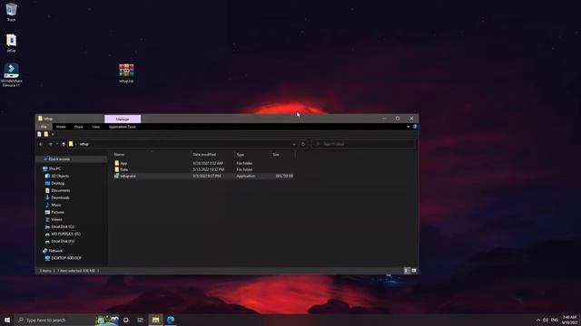Show hidden system tray icons
This screenshot has height=326, width=581.
538,320
